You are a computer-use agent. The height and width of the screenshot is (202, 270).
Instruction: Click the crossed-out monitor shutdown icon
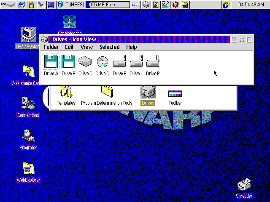point(51,5)
